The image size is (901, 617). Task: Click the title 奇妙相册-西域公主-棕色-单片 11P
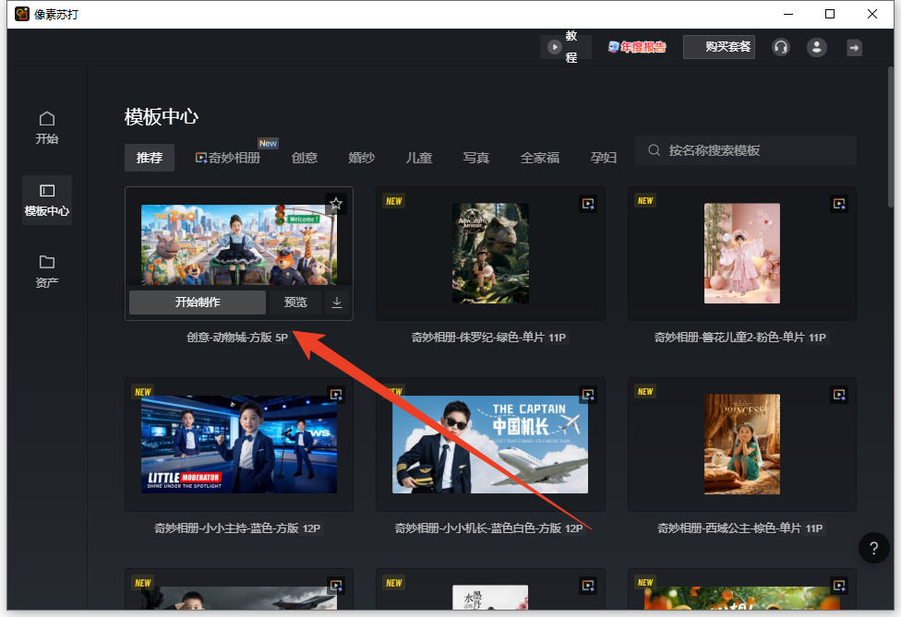coord(740,528)
